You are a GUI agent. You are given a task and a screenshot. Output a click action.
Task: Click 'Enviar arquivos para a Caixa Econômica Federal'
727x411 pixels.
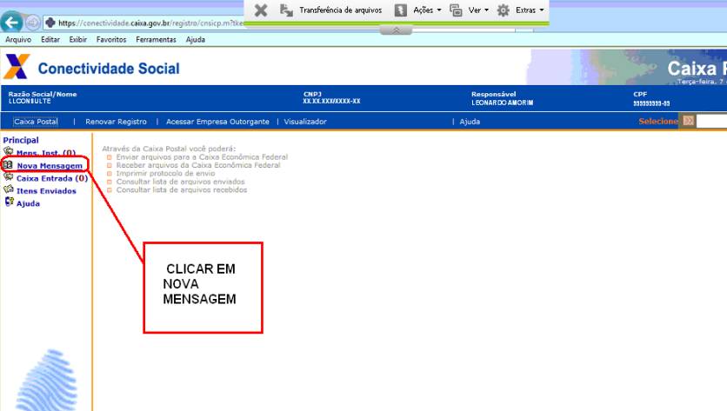point(202,156)
